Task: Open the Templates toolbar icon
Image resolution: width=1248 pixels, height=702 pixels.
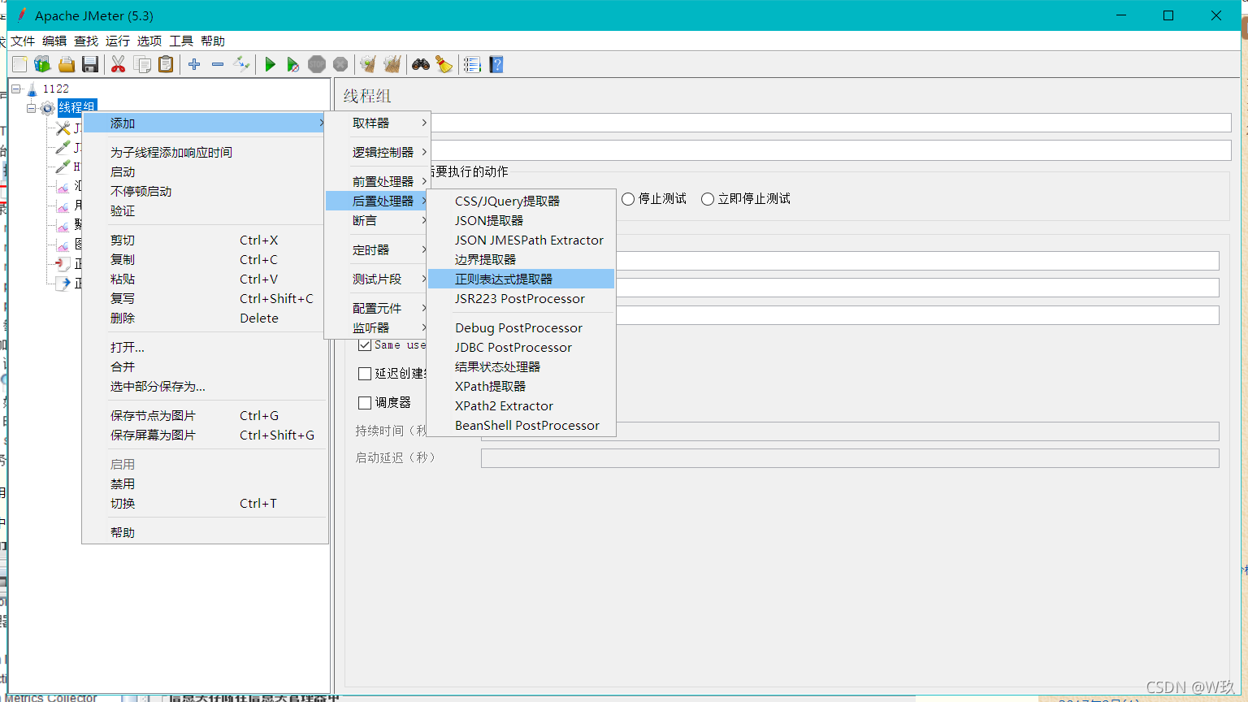Action: pos(42,64)
